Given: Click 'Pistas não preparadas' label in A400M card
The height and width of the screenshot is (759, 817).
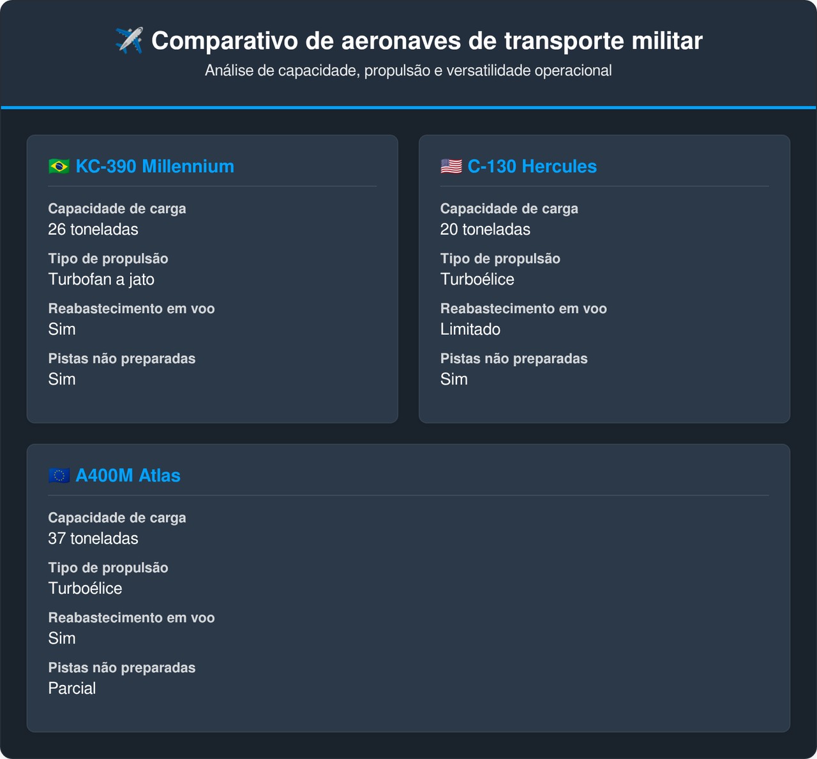Looking at the screenshot, I should [x=122, y=668].
